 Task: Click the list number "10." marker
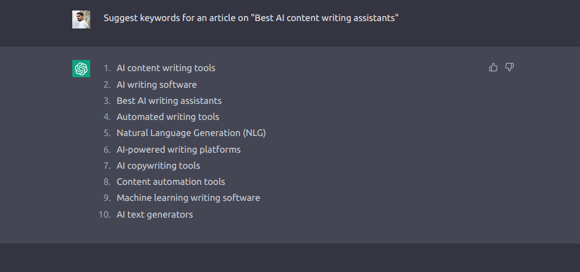pyautogui.click(x=104, y=215)
